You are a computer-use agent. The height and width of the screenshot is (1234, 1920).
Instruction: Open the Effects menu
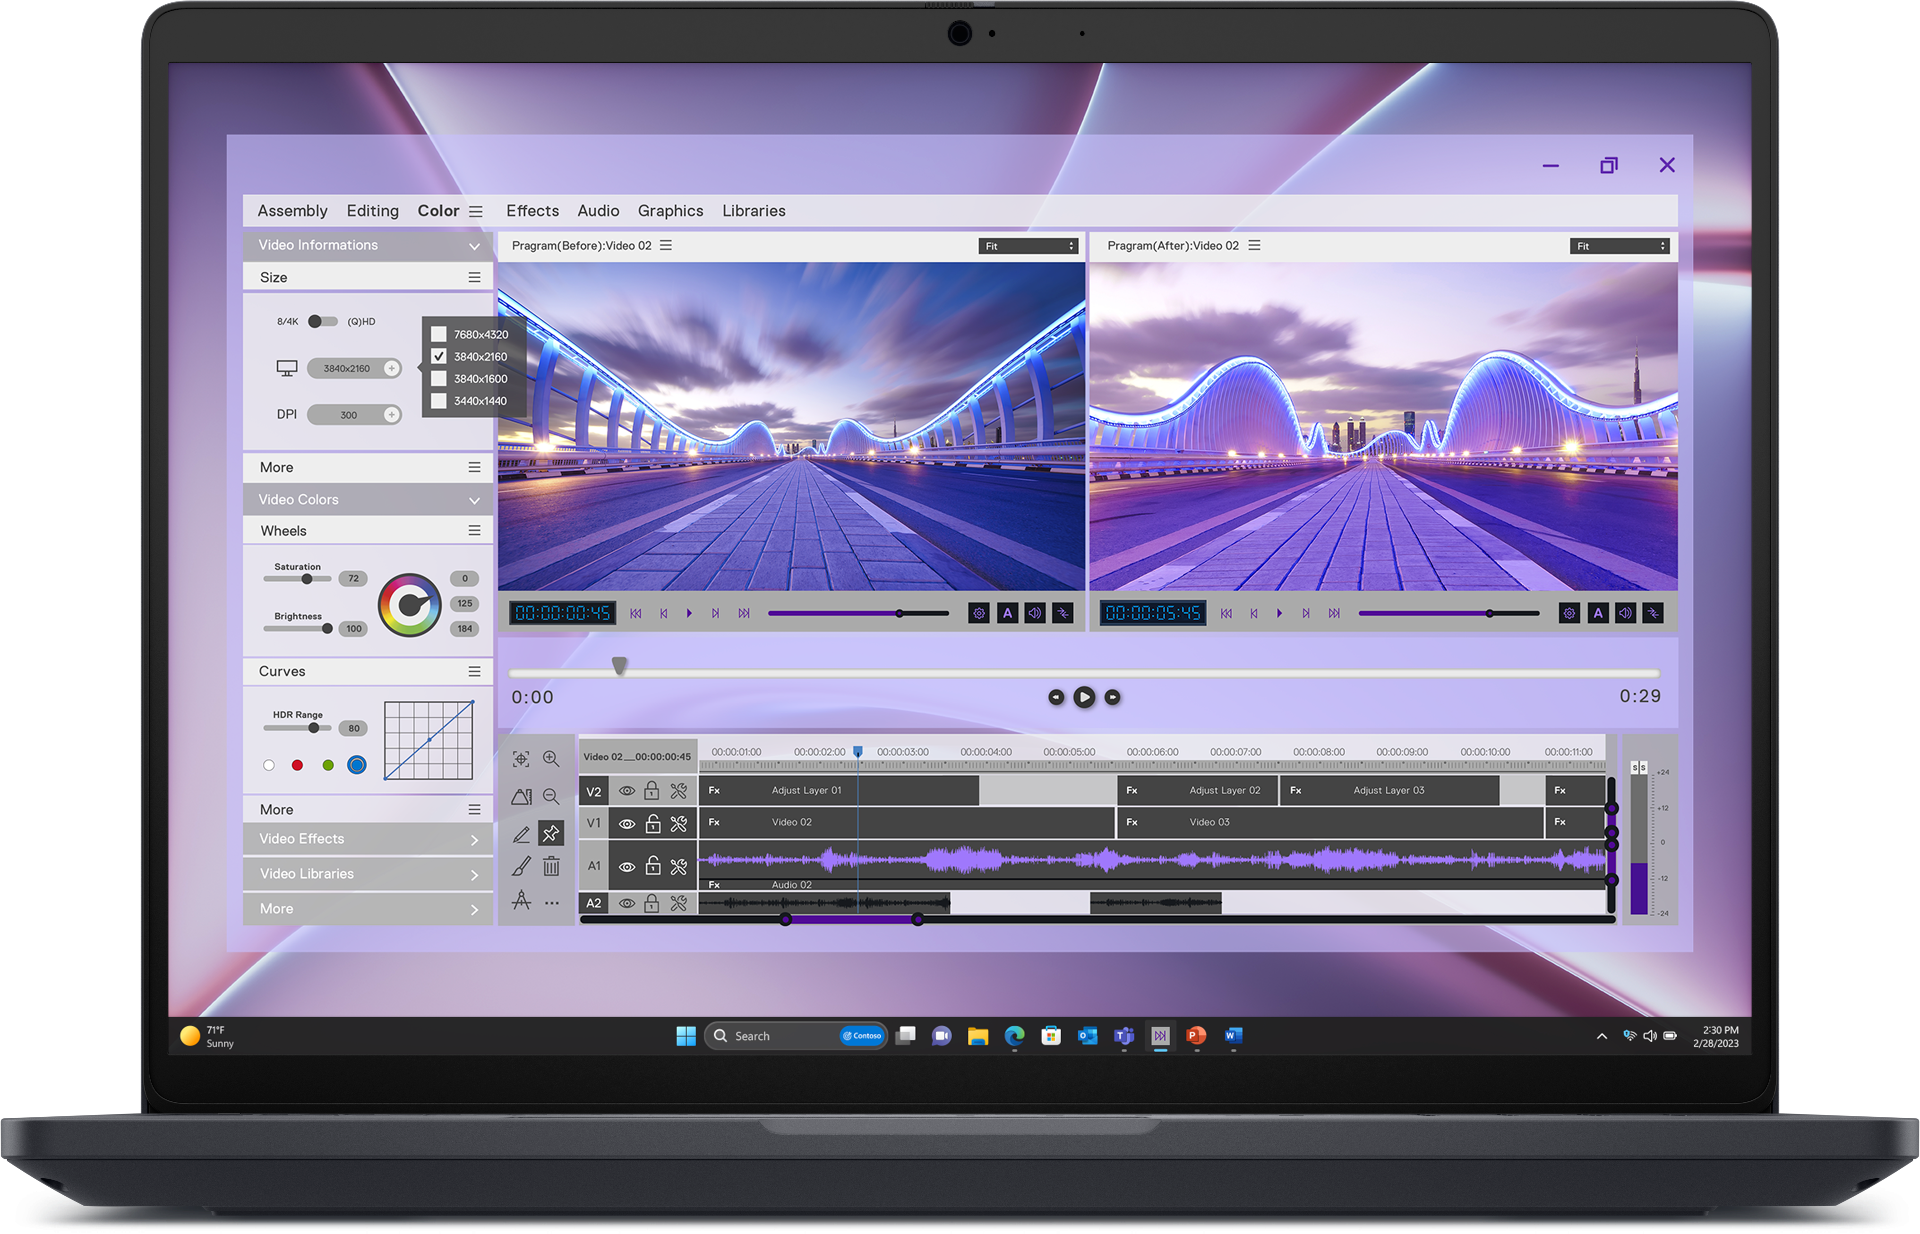[x=532, y=211]
